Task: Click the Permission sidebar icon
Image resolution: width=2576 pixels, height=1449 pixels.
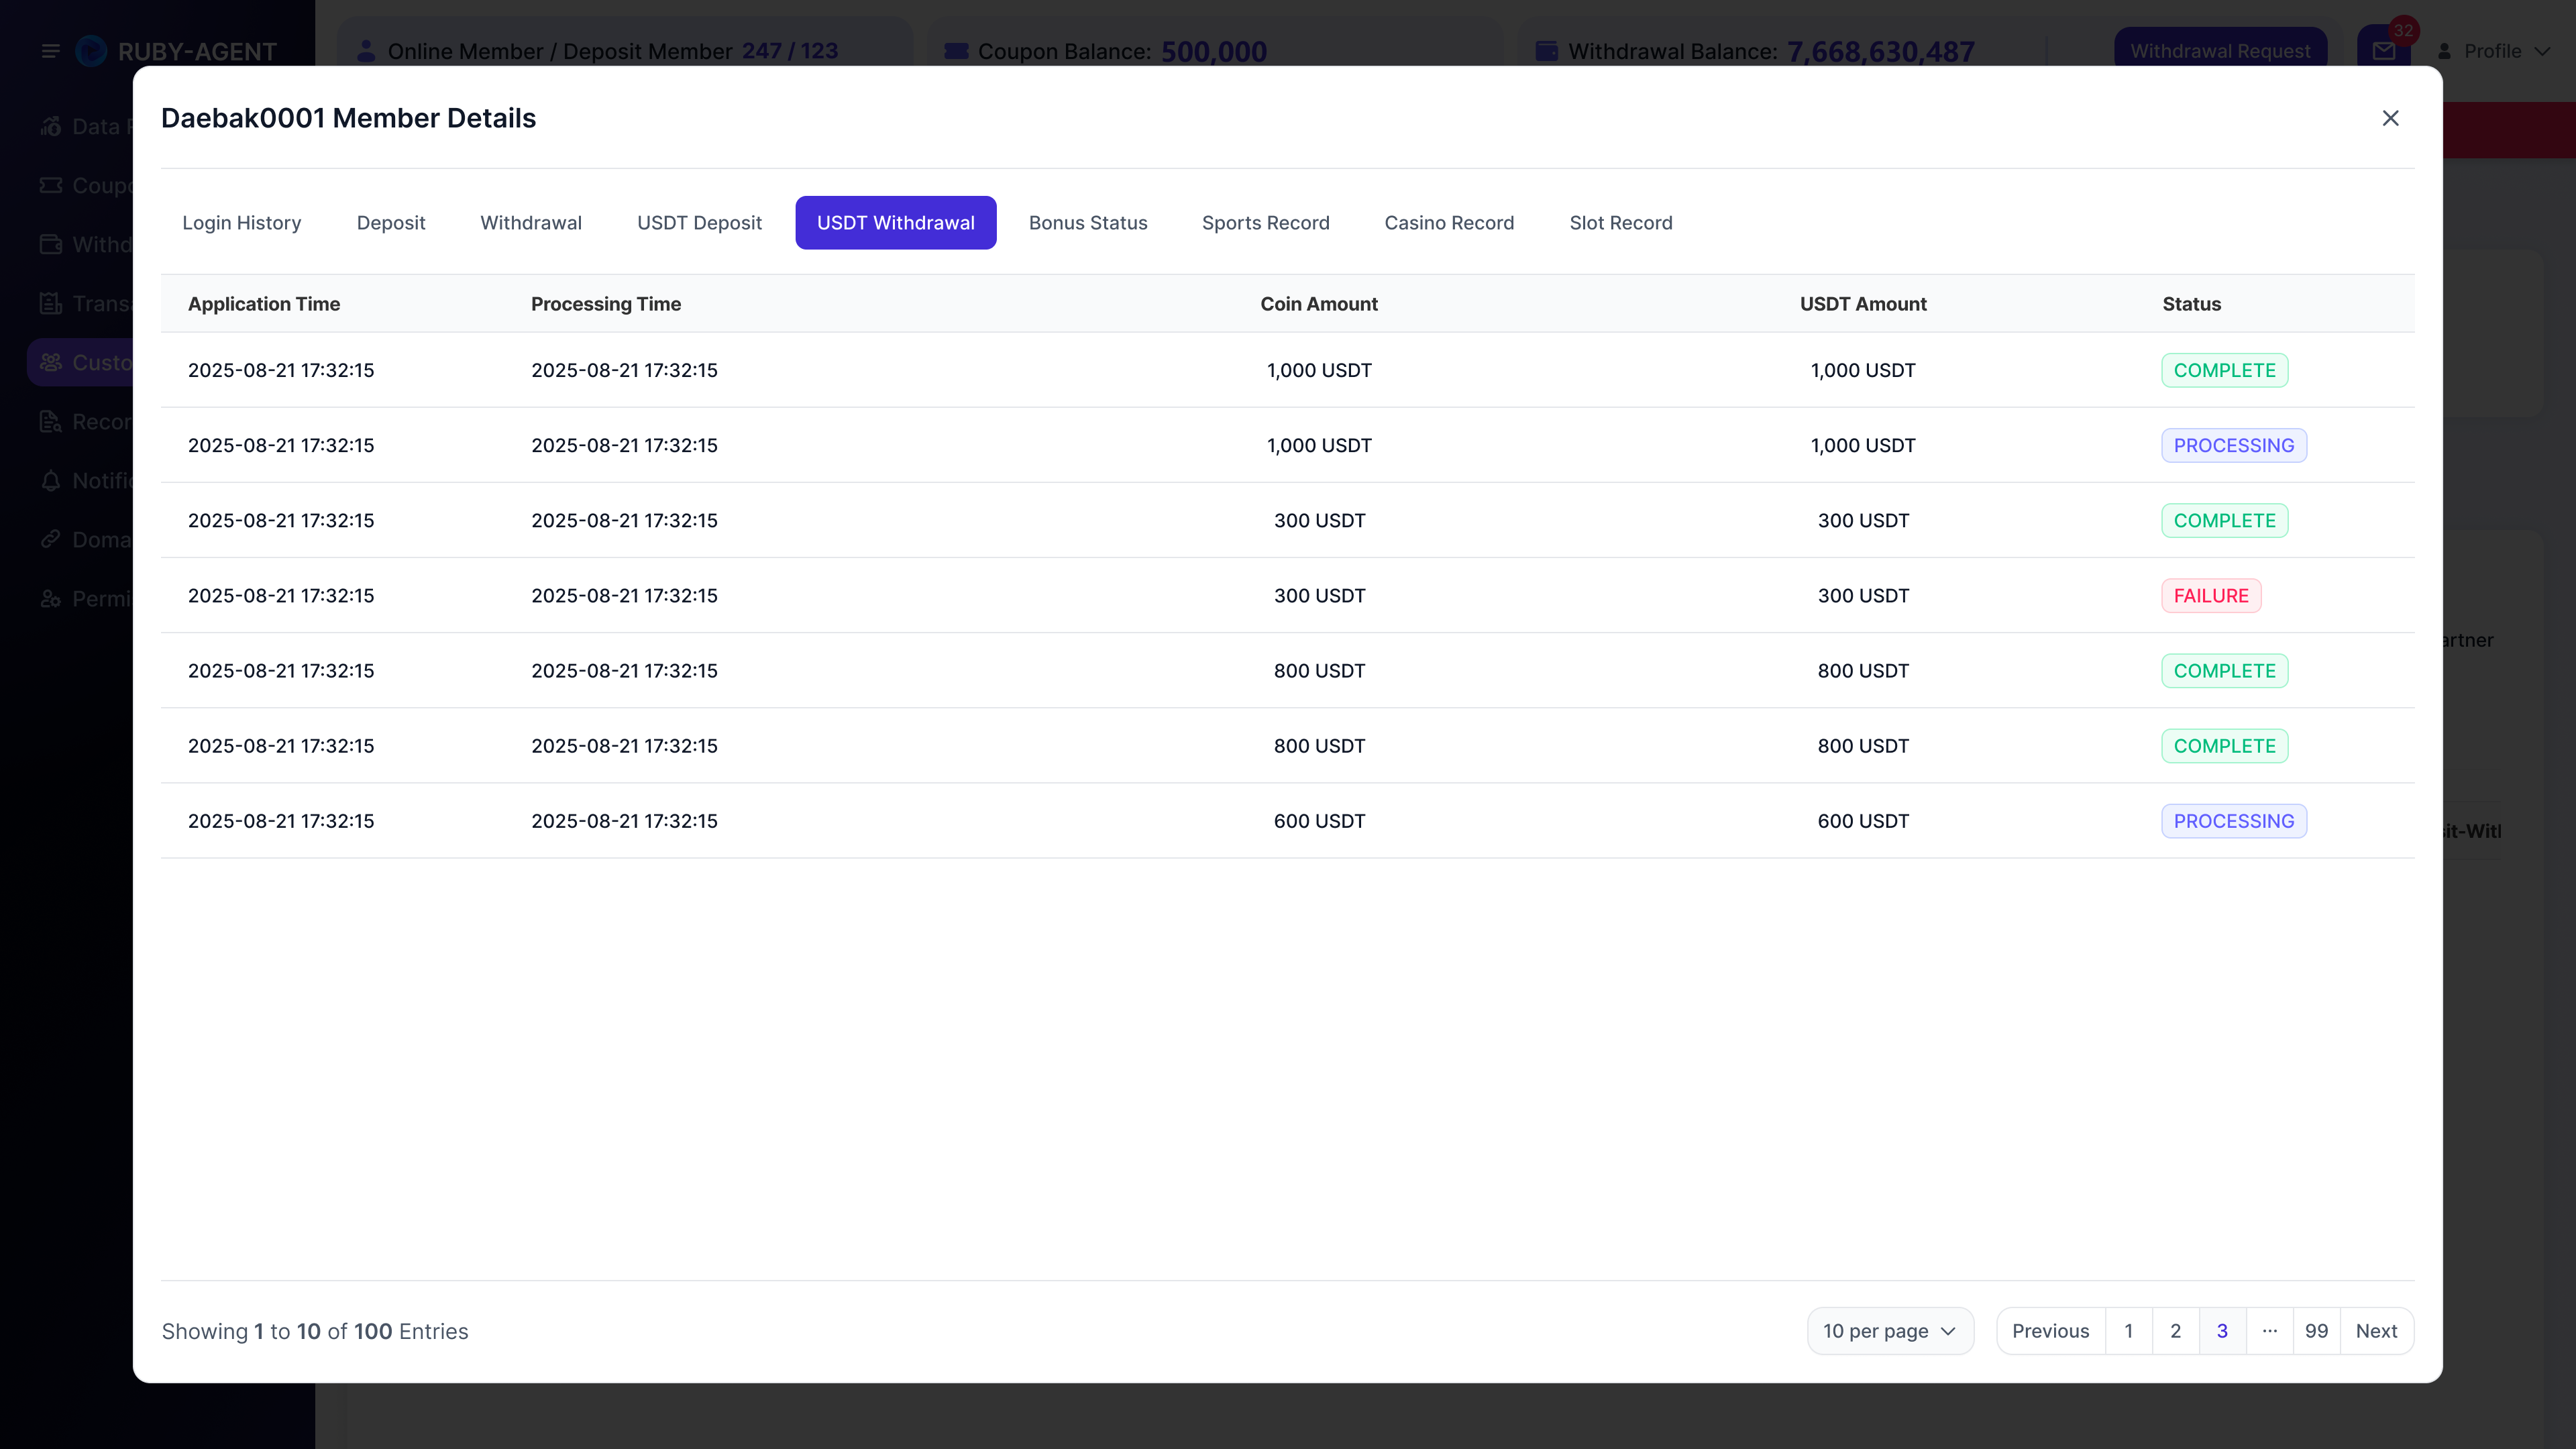Action: 51,598
